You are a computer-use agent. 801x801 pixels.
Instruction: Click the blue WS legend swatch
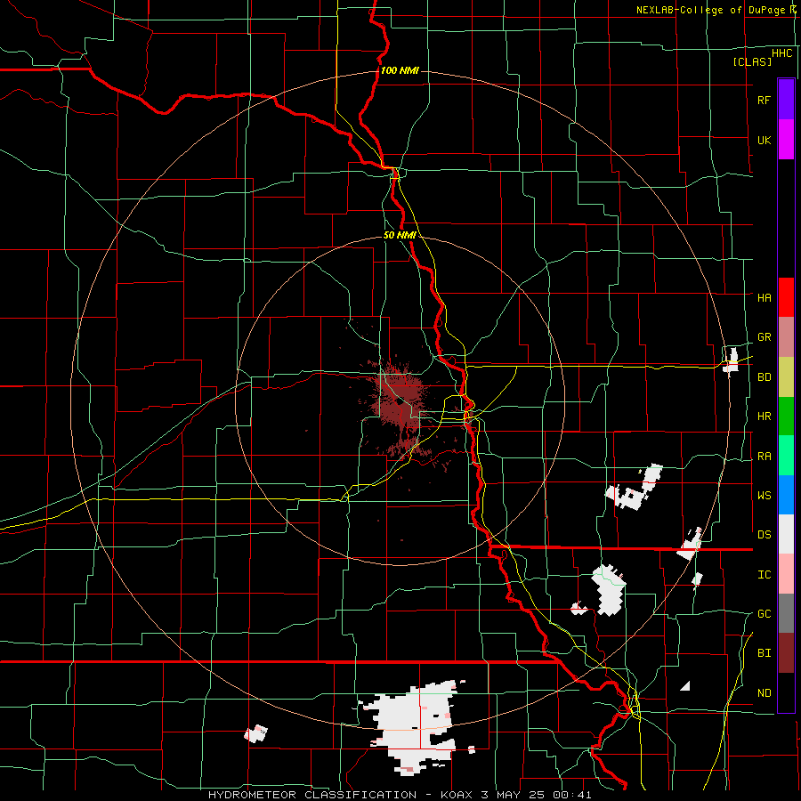tap(786, 495)
